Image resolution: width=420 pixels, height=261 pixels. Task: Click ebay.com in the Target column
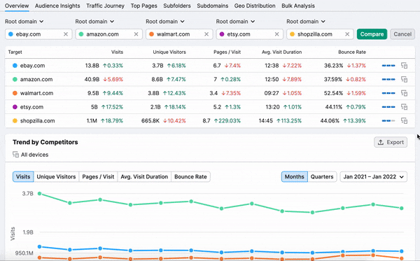[x=32, y=66]
